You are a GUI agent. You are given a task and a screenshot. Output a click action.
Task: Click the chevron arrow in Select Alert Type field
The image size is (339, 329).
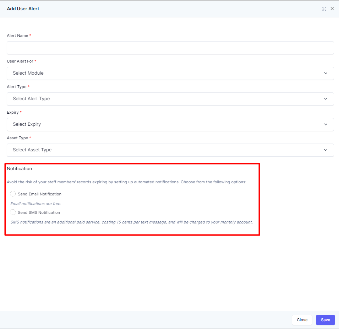(x=326, y=99)
